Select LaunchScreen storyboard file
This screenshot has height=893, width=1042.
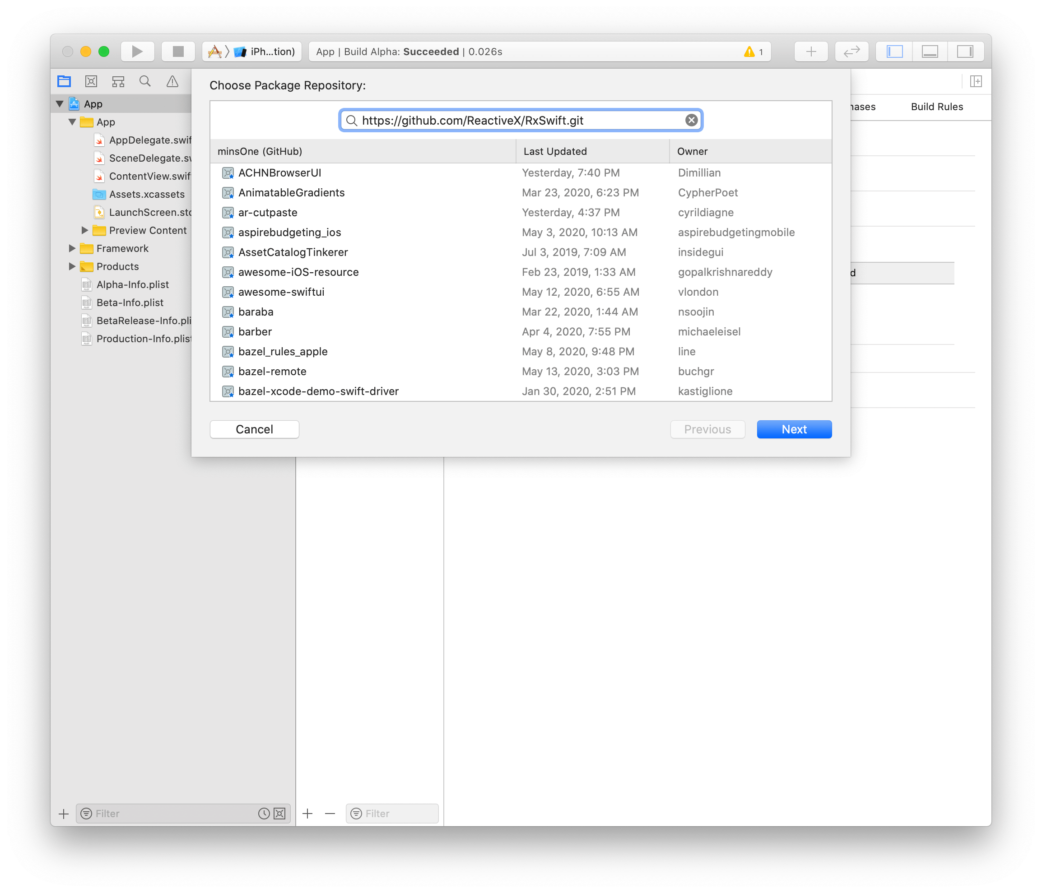[142, 212]
